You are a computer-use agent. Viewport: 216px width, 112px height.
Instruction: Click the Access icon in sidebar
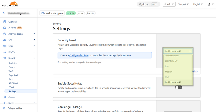coord(5,97)
